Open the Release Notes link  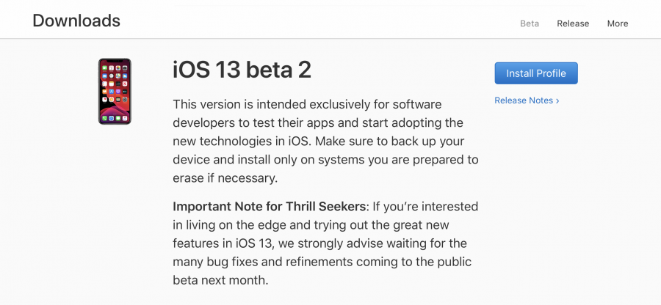click(x=524, y=100)
